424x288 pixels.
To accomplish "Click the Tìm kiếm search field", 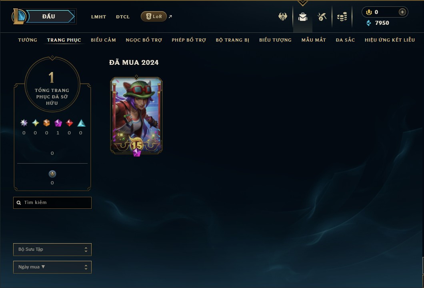I will pyautogui.click(x=52, y=202).
